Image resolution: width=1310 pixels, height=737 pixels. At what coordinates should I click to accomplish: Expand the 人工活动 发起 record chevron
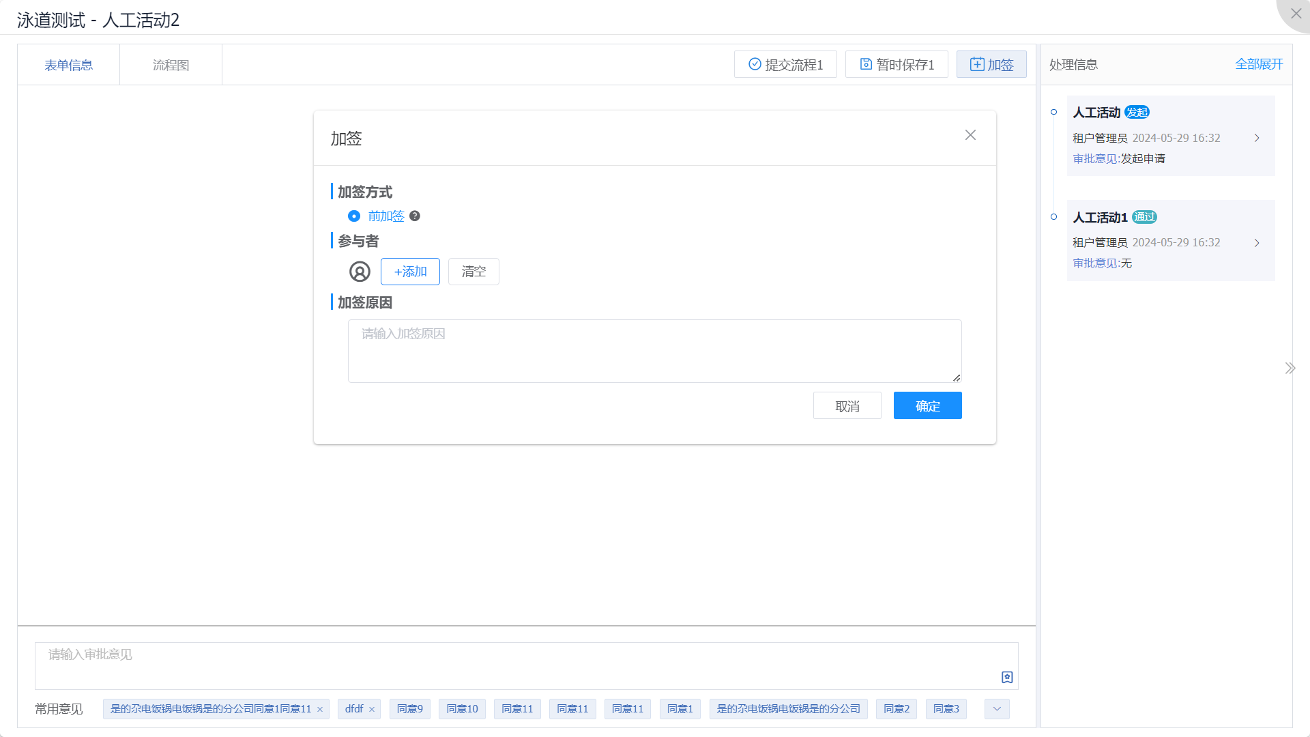pos(1257,138)
